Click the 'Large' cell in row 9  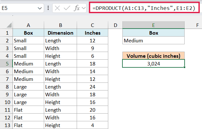(x=28, y=94)
